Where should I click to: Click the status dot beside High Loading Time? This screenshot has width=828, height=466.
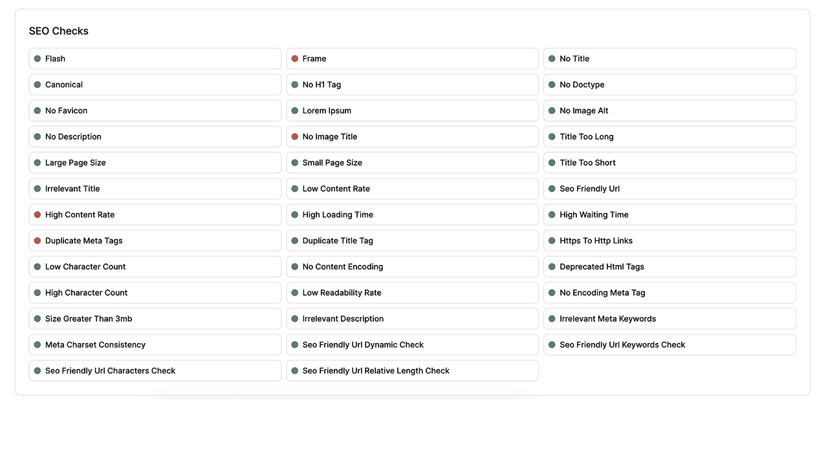[295, 214]
